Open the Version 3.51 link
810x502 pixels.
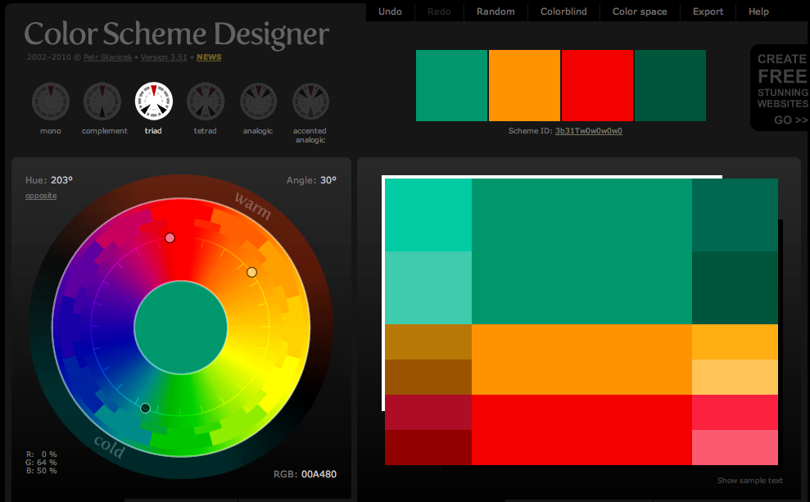click(164, 57)
